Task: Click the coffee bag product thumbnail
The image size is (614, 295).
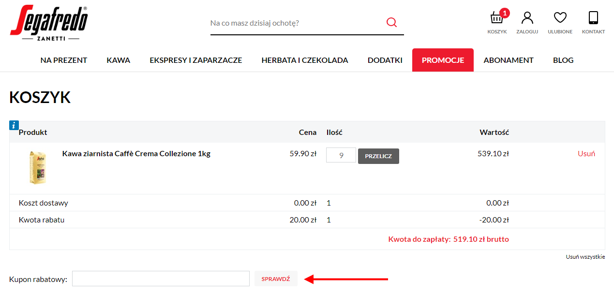Action: click(37, 168)
